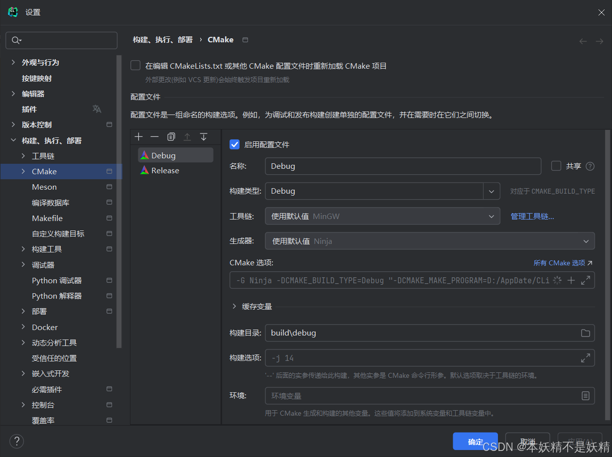Expand 构建工具 tree node

[x=23, y=249]
